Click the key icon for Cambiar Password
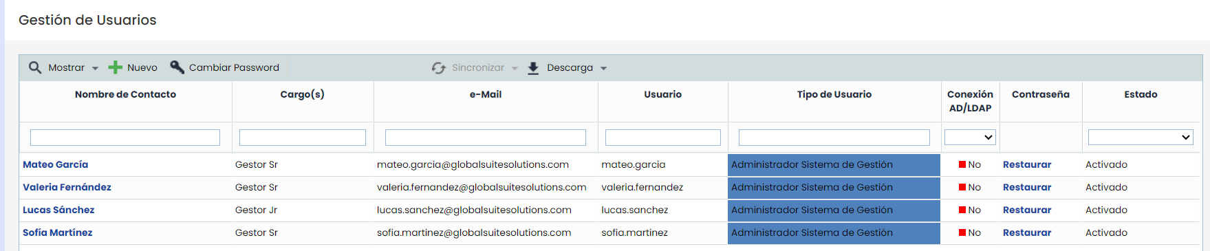 tap(177, 67)
